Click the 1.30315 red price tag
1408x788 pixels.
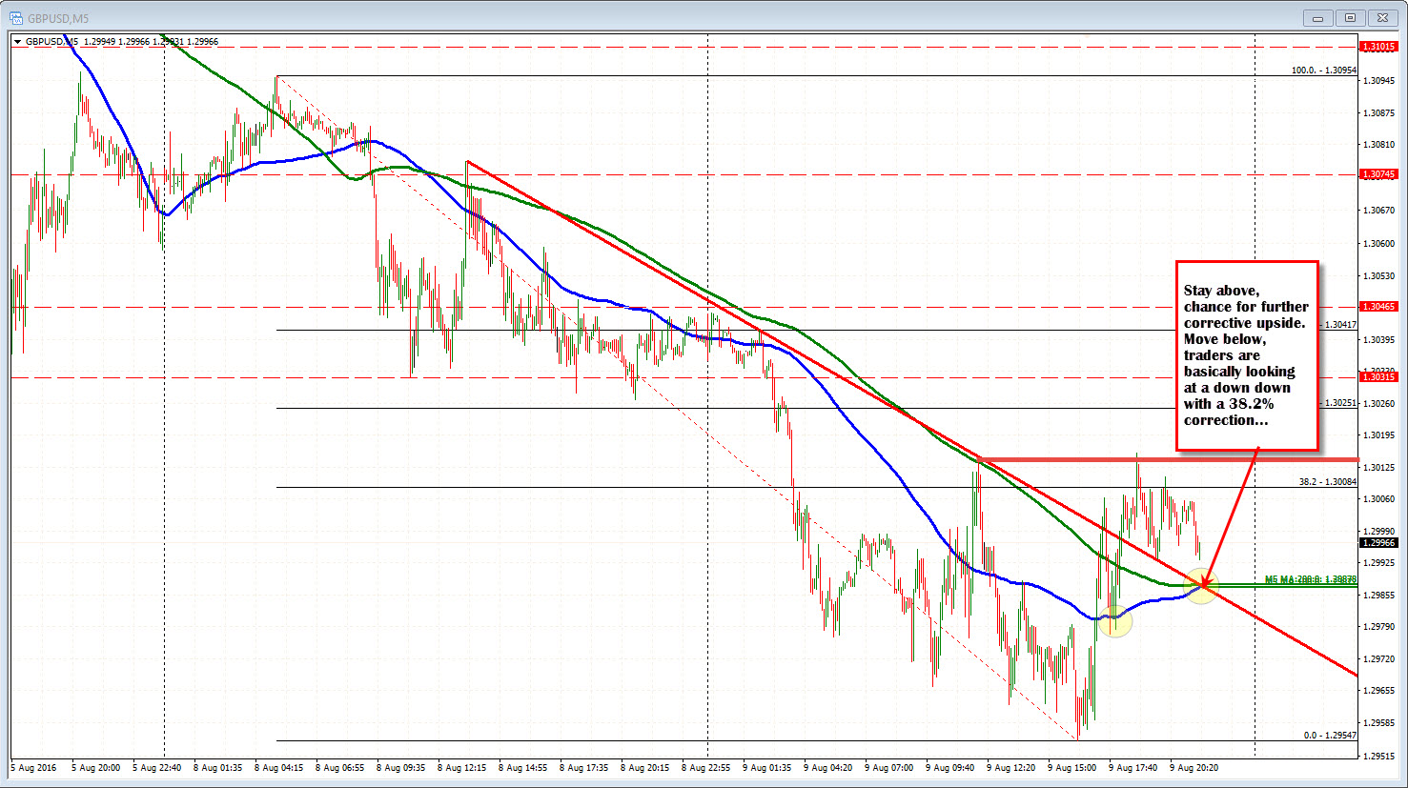click(1378, 377)
